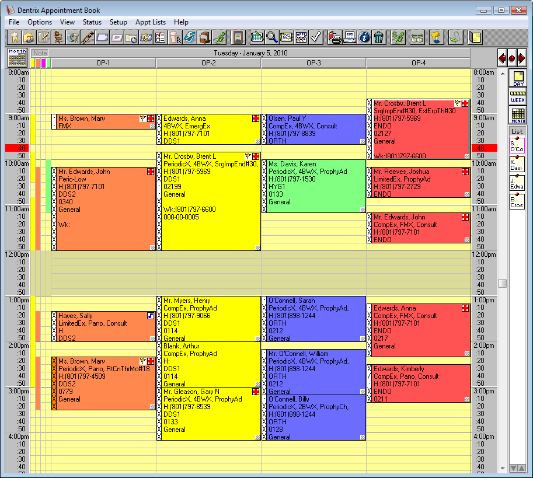533x478 pixels.
Task: Click the magnifying glass find appointment icon
Action: click(272, 37)
